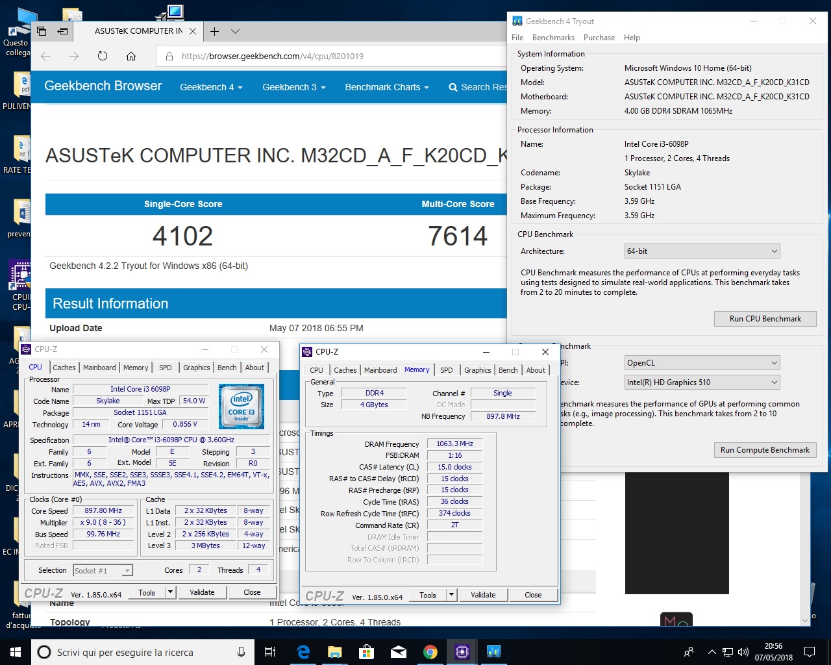Select About tab in right CPU-Z window

coord(536,370)
